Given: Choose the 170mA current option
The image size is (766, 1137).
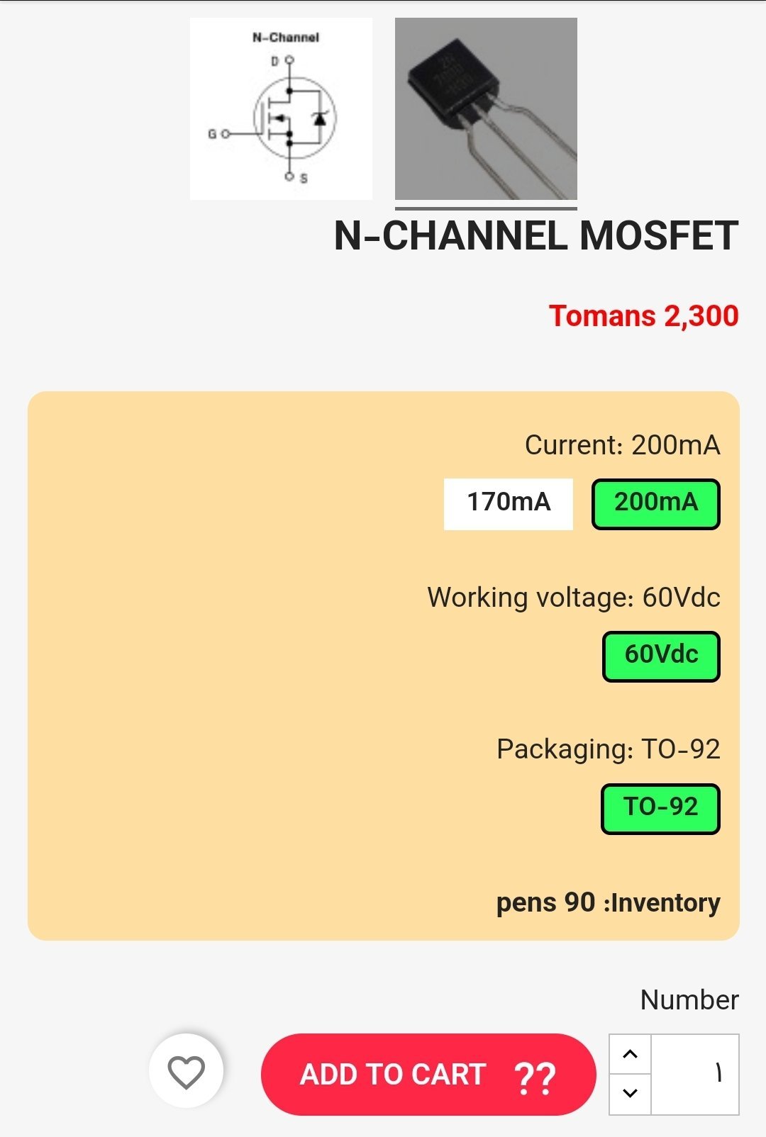Looking at the screenshot, I should coord(509,504).
